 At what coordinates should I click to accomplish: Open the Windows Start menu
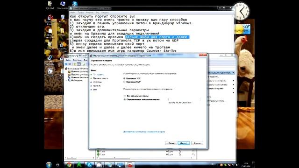49,165
